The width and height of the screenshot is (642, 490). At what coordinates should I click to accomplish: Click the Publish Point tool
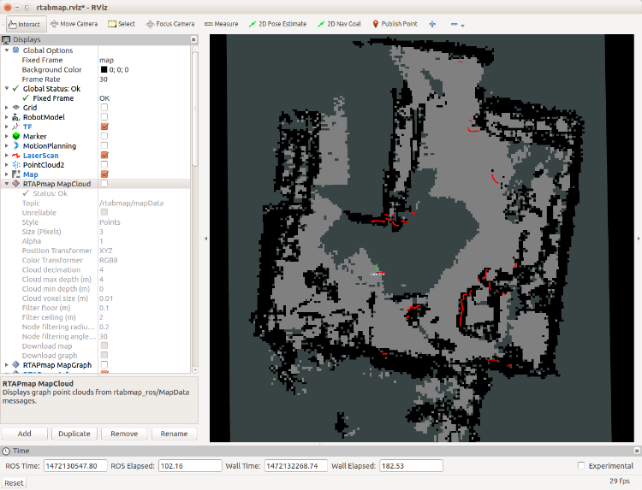coord(395,24)
